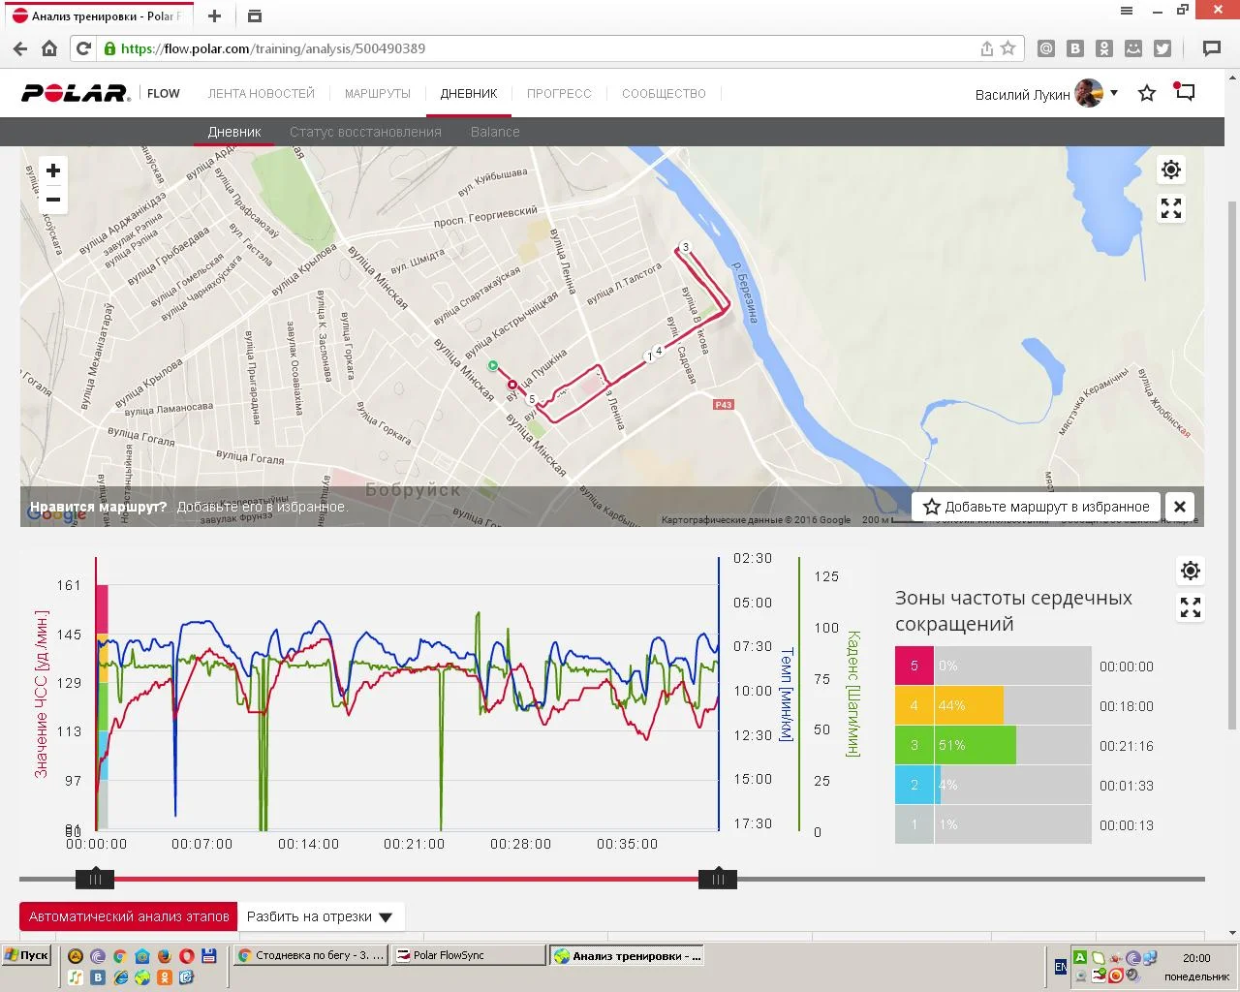Expand the heart rate chart fullscreen
This screenshot has width=1240, height=992.
[1190, 607]
